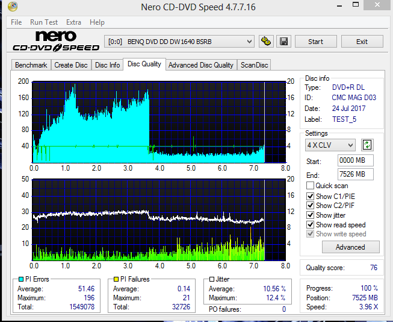
Task: Disable Show jitter checkbox
Action: click(x=310, y=215)
